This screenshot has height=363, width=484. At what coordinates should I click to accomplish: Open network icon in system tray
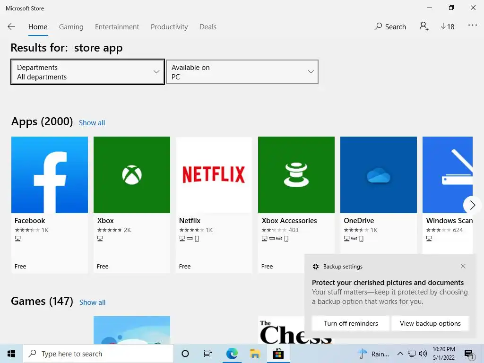pos(412,354)
